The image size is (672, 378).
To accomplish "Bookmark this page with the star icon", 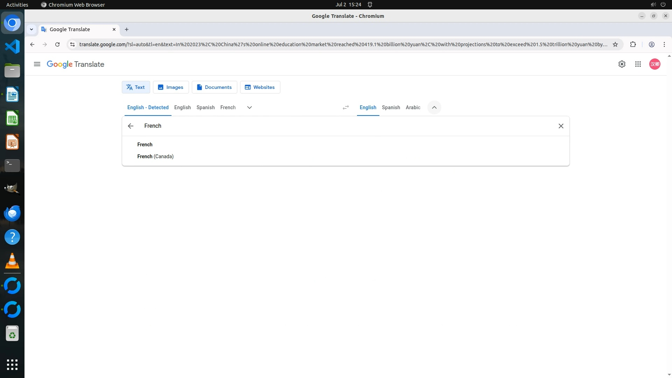I will [615, 44].
